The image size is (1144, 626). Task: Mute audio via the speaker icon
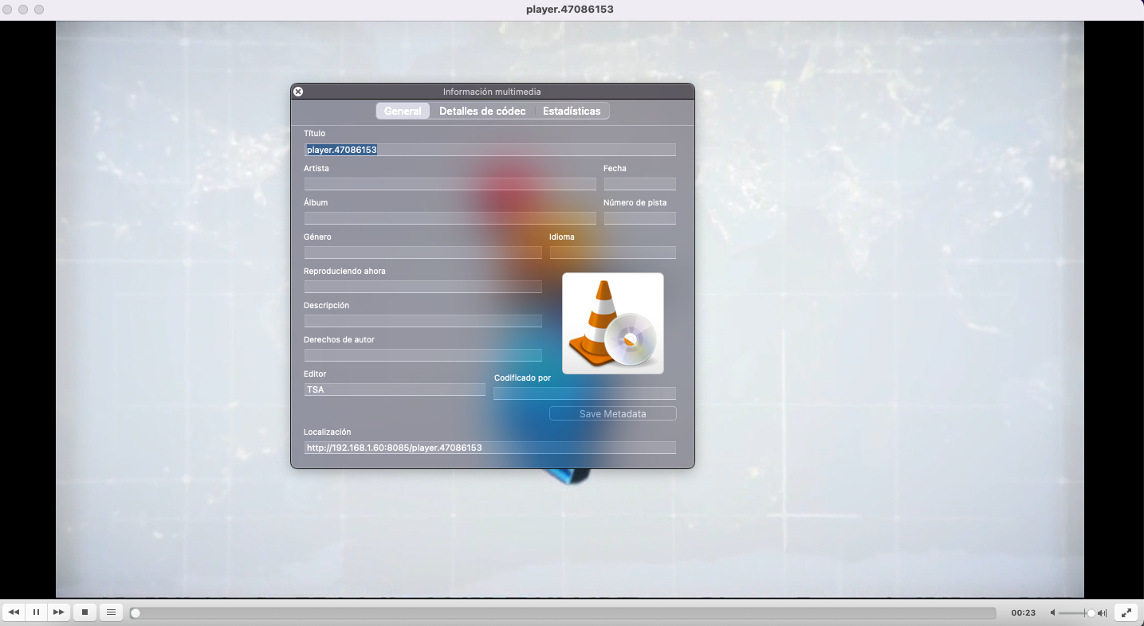[x=1053, y=612]
